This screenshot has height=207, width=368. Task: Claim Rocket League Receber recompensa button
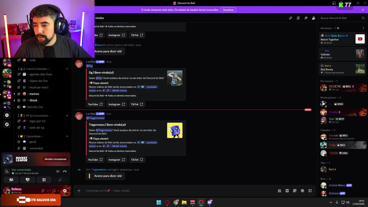(x=55, y=159)
